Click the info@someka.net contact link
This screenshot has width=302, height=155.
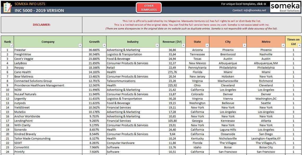[x=249, y=10]
